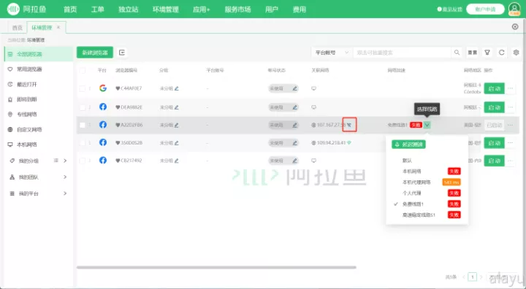Tick the checkbox for row 350D052B
Screen dimensions: 526x289
pos(82,143)
